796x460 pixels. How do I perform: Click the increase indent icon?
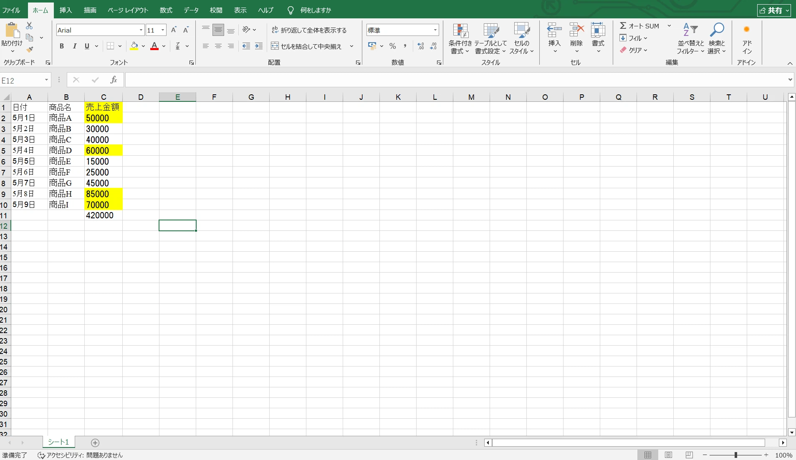[259, 46]
